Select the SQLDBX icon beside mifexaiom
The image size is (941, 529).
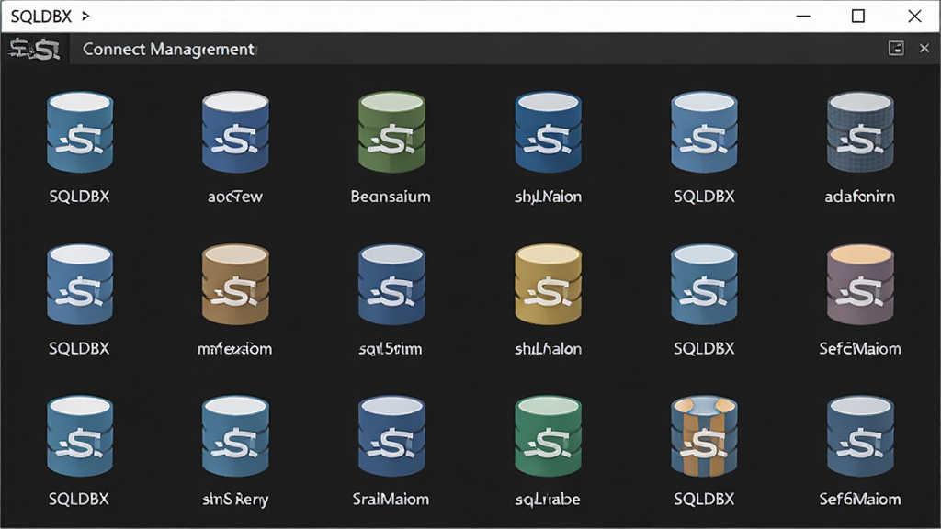click(80, 284)
